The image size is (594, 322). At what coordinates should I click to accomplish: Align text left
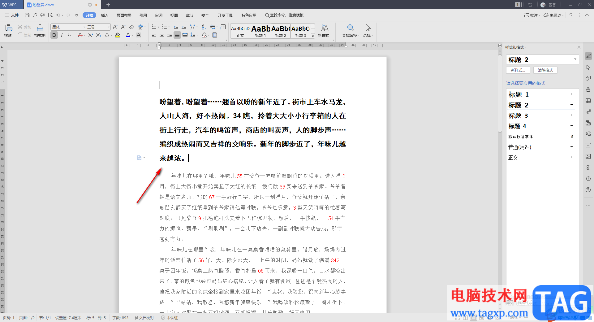point(154,35)
